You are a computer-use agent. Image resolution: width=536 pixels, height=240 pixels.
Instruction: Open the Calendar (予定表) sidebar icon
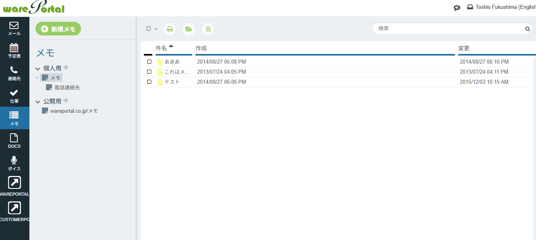pyautogui.click(x=14, y=51)
